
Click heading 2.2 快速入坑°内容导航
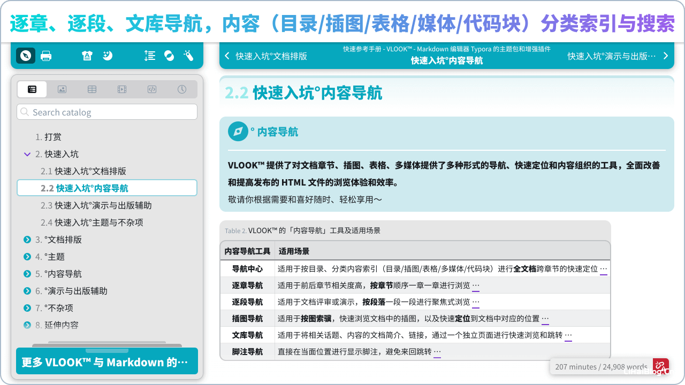303,93
